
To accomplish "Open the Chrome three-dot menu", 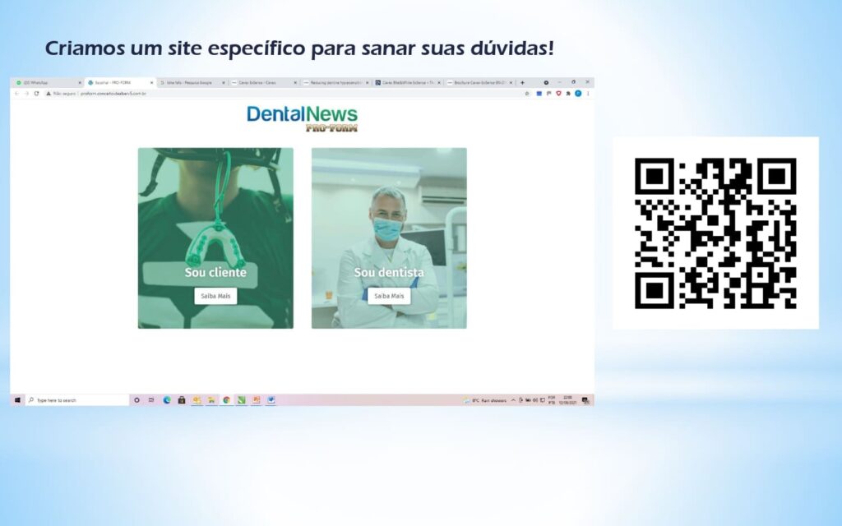I will point(588,94).
